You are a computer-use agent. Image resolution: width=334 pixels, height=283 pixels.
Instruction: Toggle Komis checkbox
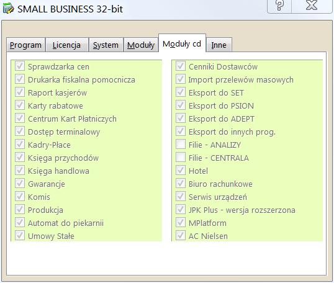(20, 197)
